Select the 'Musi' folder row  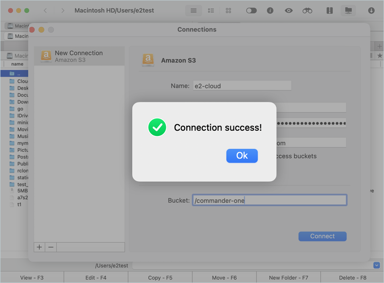[15, 136]
